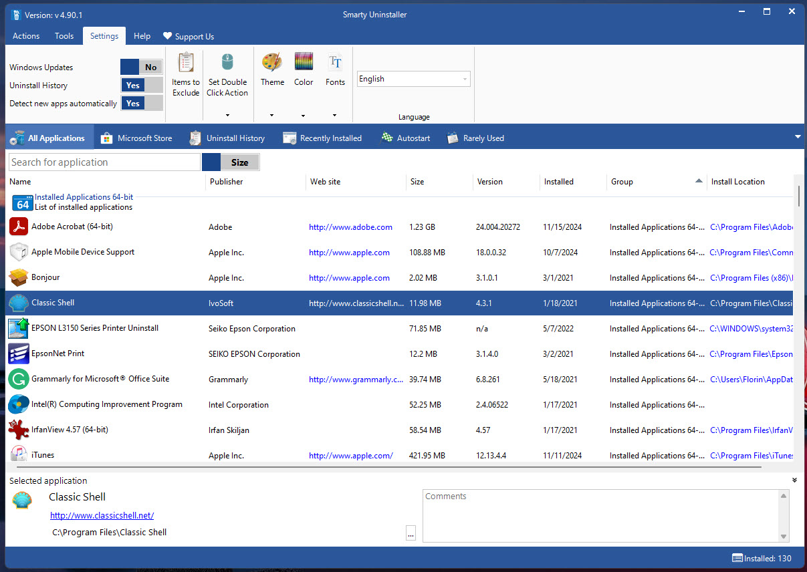
Task: Open the Items to Exclude tool
Action: (186, 75)
